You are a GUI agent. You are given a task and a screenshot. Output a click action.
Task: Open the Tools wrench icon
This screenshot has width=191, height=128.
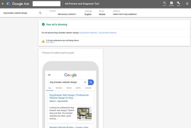[x=178, y=4]
